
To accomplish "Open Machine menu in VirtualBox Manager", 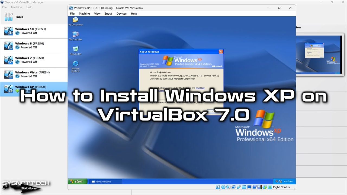I will click(x=17, y=7).
